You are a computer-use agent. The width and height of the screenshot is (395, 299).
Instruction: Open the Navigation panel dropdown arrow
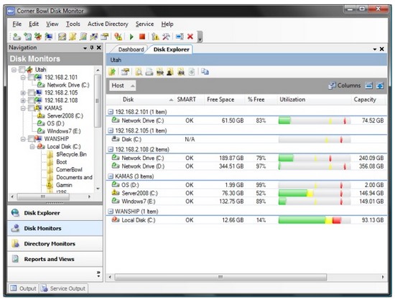85,48
